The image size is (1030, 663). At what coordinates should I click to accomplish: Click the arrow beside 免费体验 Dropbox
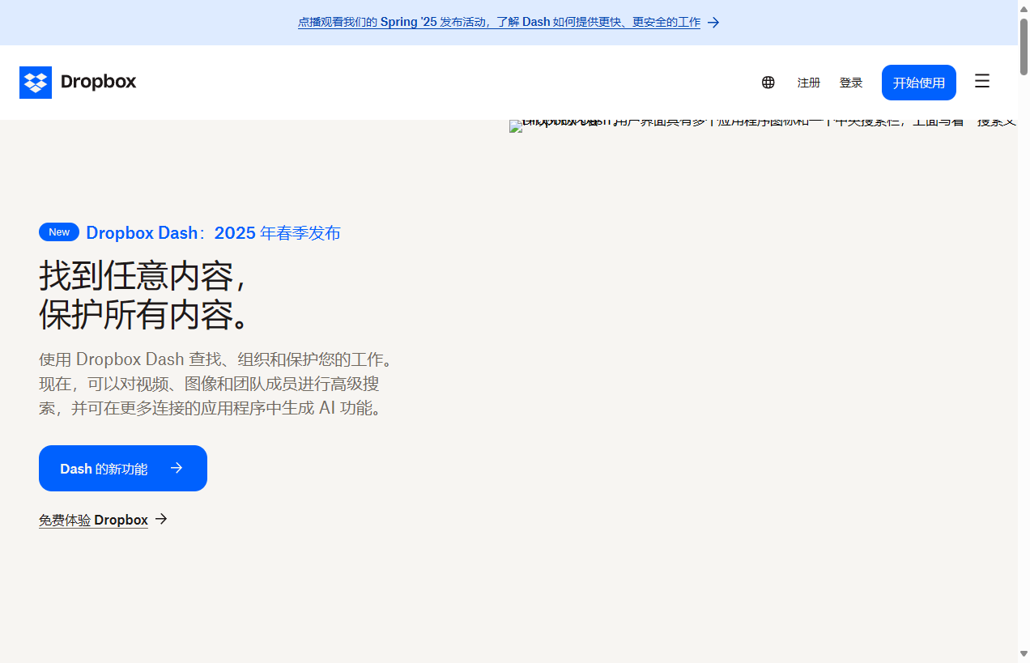click(161, 519)
